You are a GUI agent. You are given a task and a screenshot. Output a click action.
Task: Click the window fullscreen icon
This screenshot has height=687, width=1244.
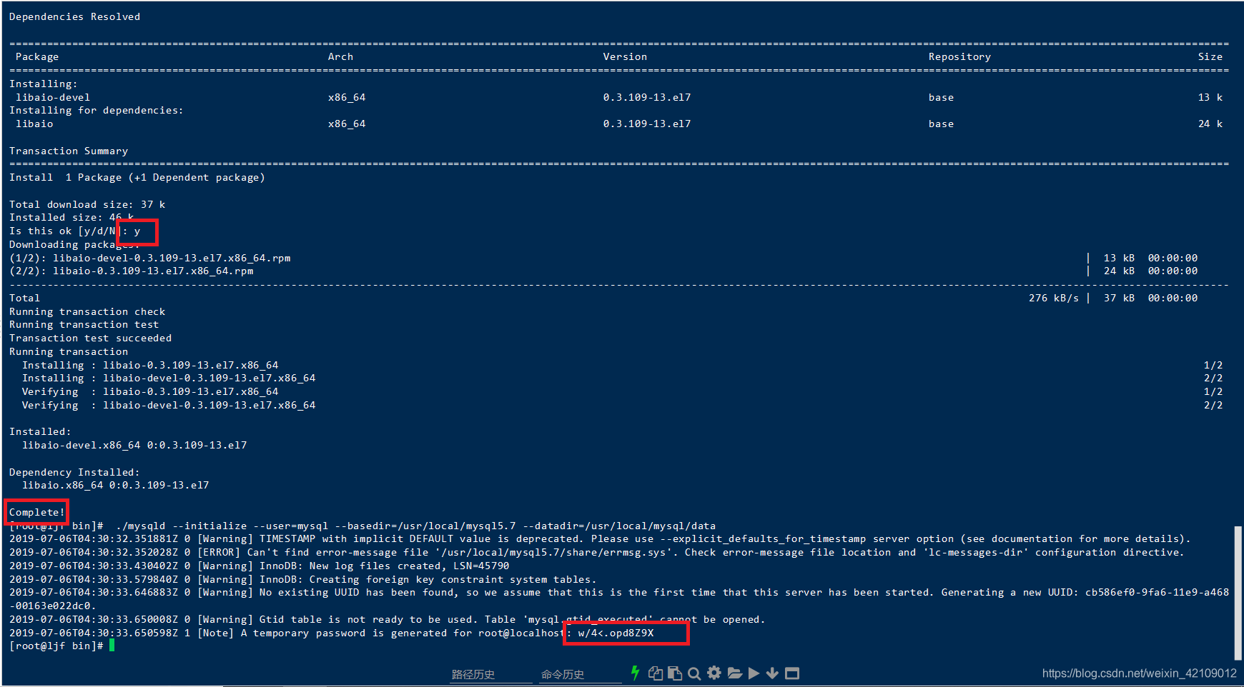coord(792,673)
